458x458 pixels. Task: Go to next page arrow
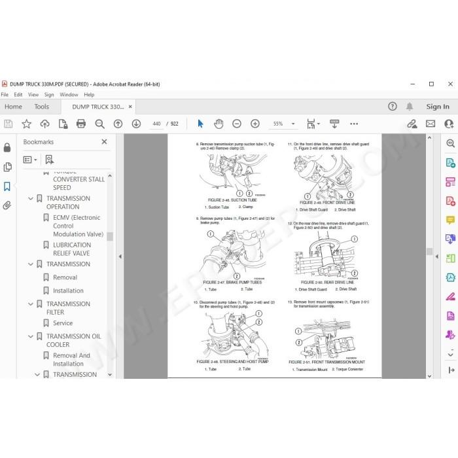click(136, 124)
